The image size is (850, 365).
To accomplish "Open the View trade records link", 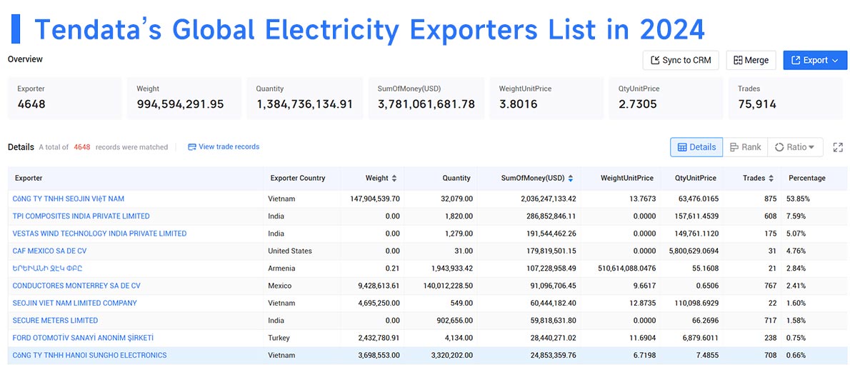I will pyautogui.click(x=224, y=146).
